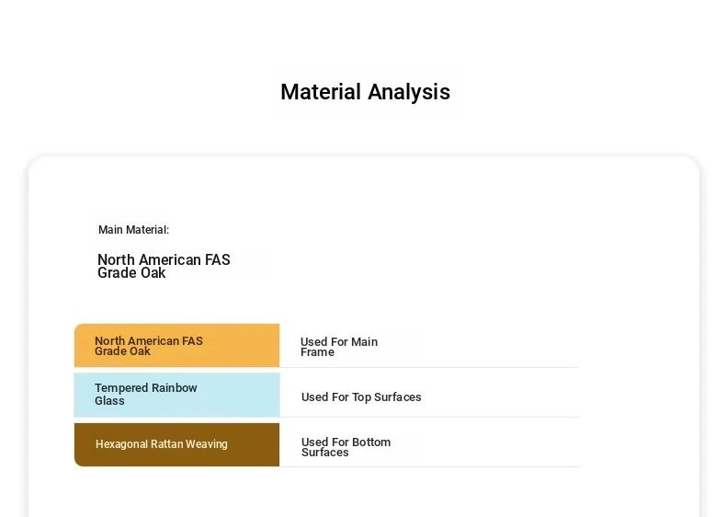Viewport: 726px width, 517px height.
Task: Click the North American FAS Grade Oak title
Action: (164, 266)
